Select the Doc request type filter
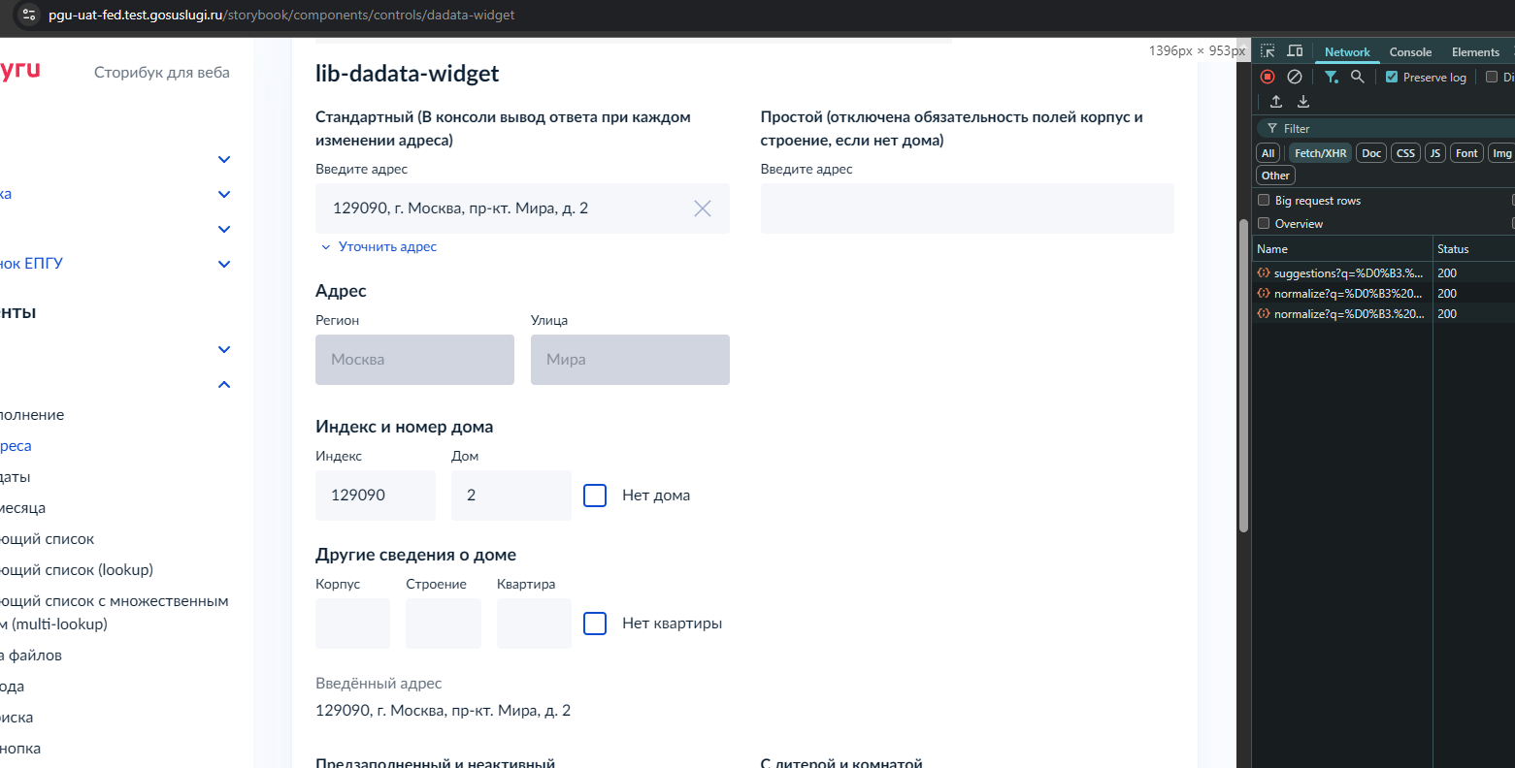1515x768 pixels. (x=1370, y=153)
